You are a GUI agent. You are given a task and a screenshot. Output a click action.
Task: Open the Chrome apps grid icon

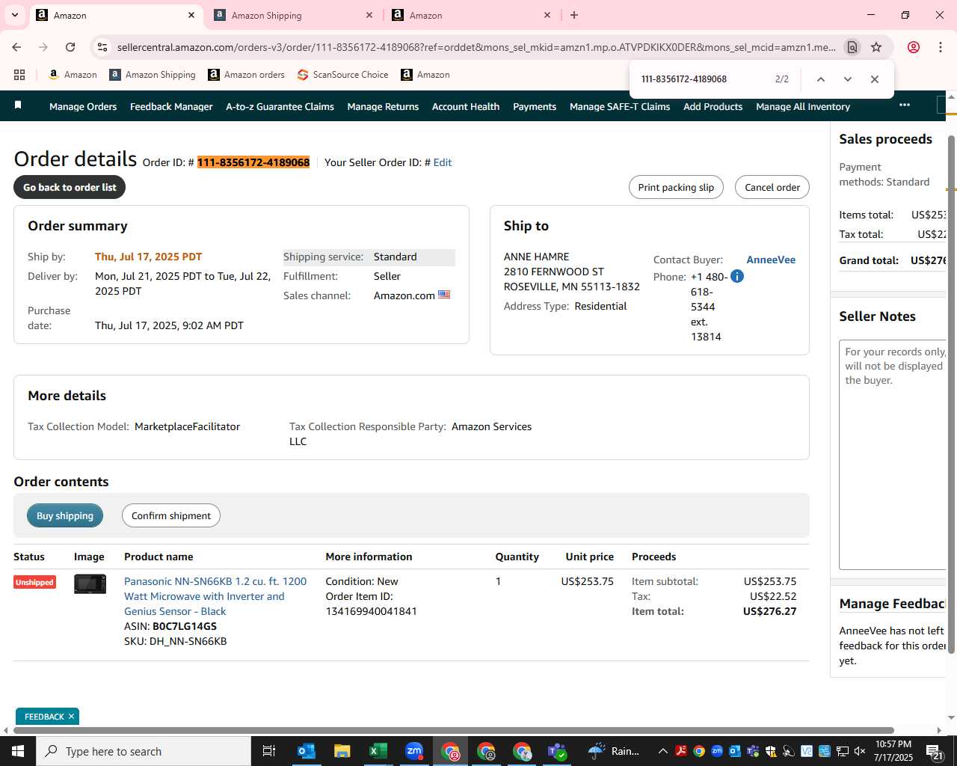[19, 75]
